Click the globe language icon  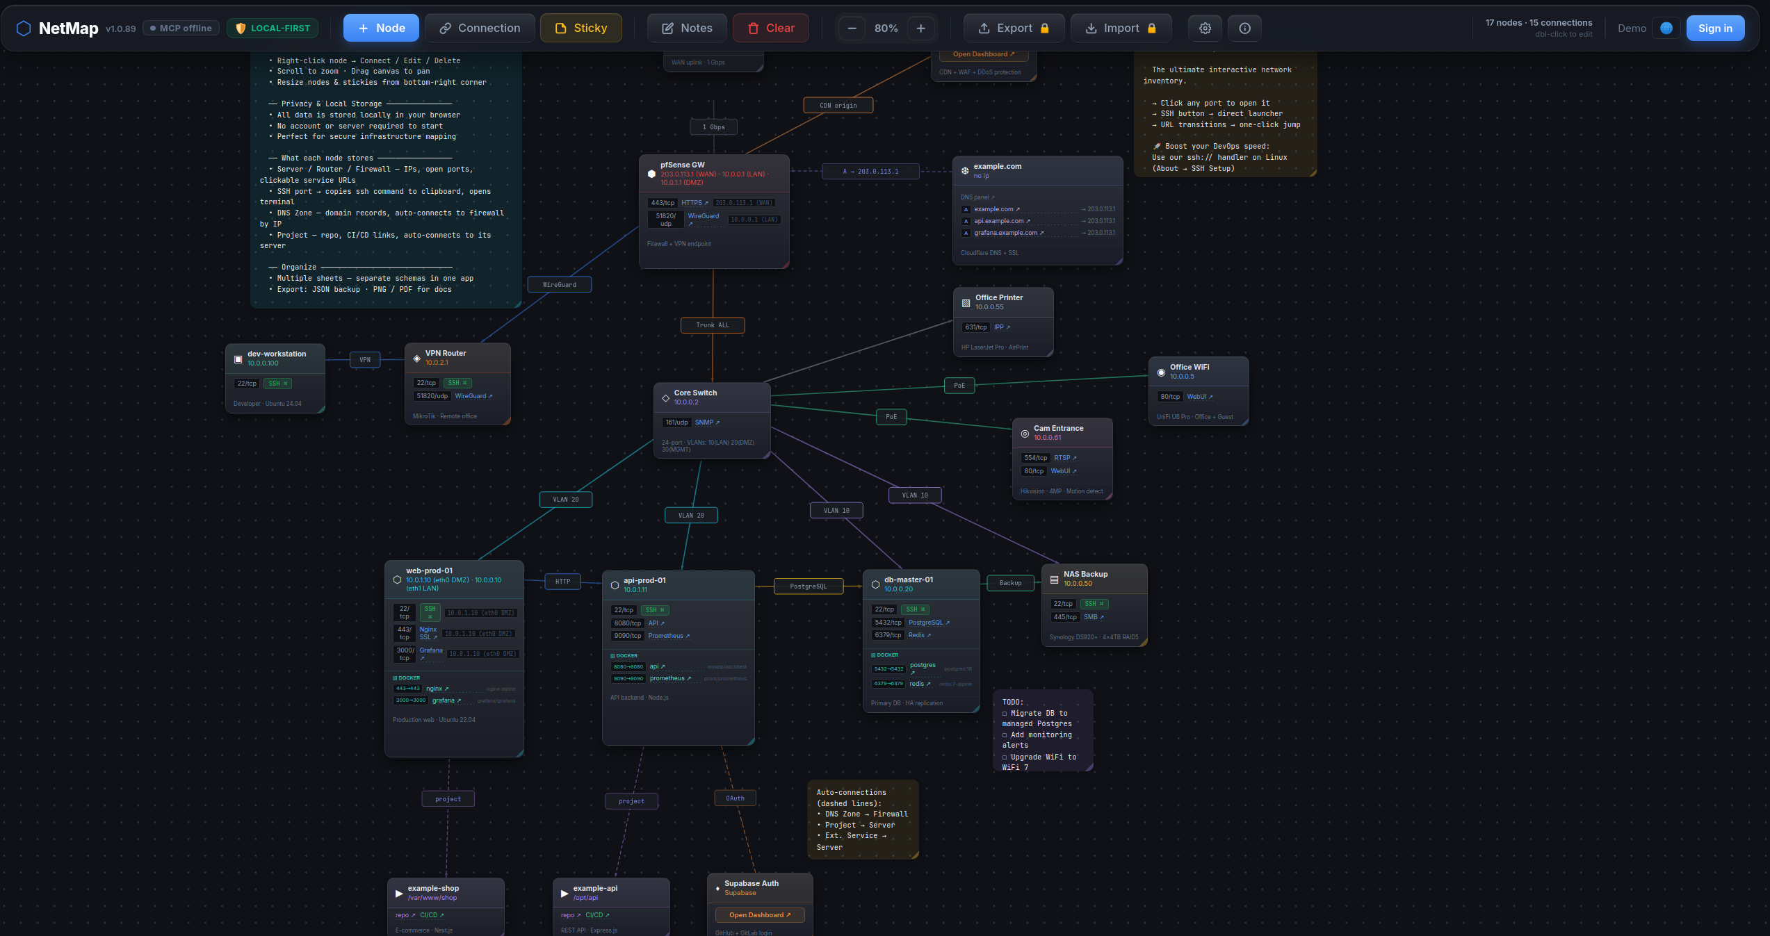(1666, 28)
